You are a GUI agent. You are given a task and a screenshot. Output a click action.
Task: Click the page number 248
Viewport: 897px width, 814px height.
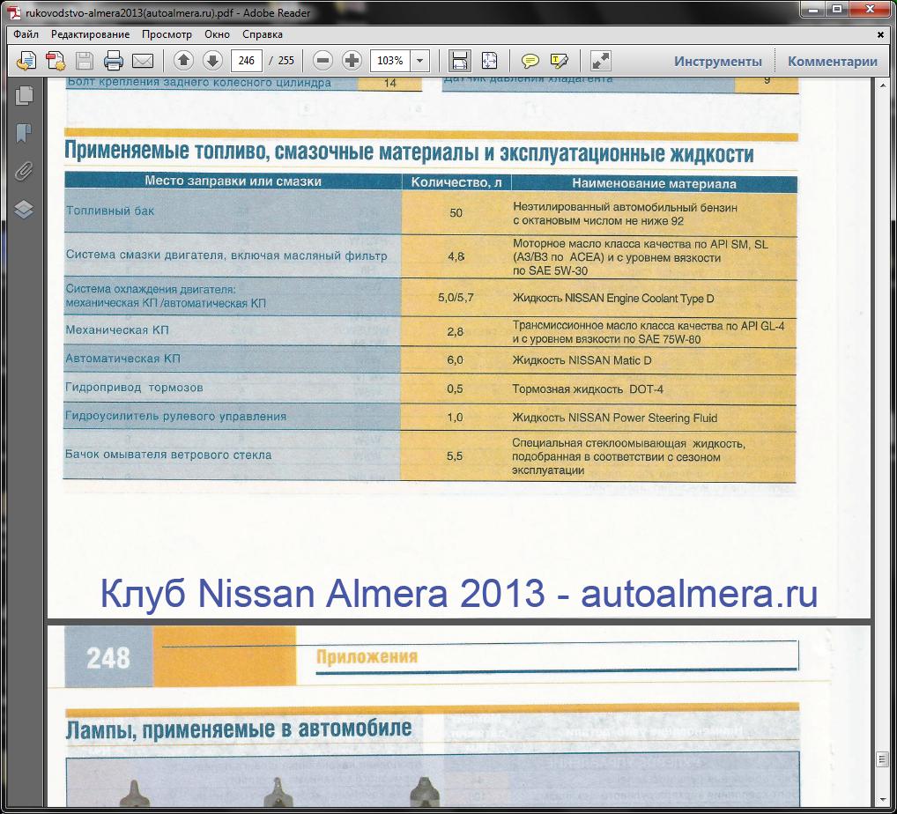point(108,658)
